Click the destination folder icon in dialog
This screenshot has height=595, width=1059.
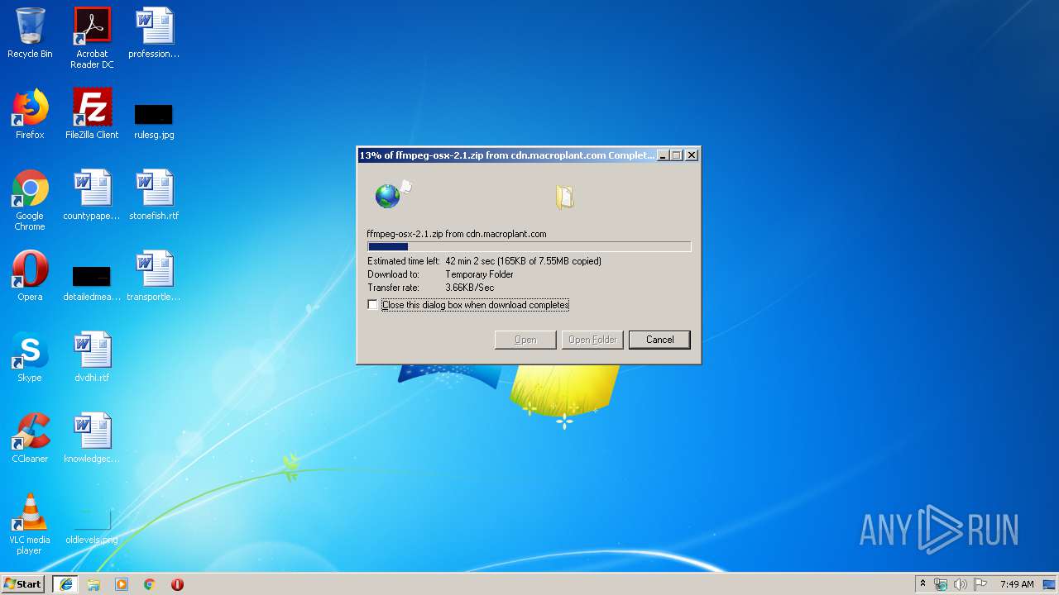click(x=565, y=197)
